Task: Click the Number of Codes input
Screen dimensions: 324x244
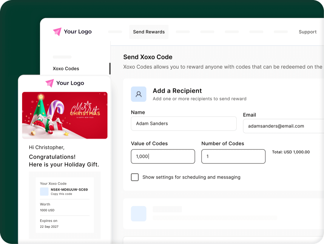Action: pos(233,156)
